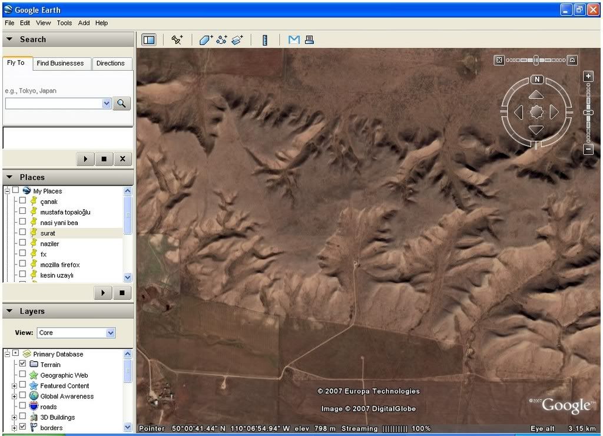Expand the Featured Content tree node
Viewport: 603px width, 436px height.
coord(14,385)
